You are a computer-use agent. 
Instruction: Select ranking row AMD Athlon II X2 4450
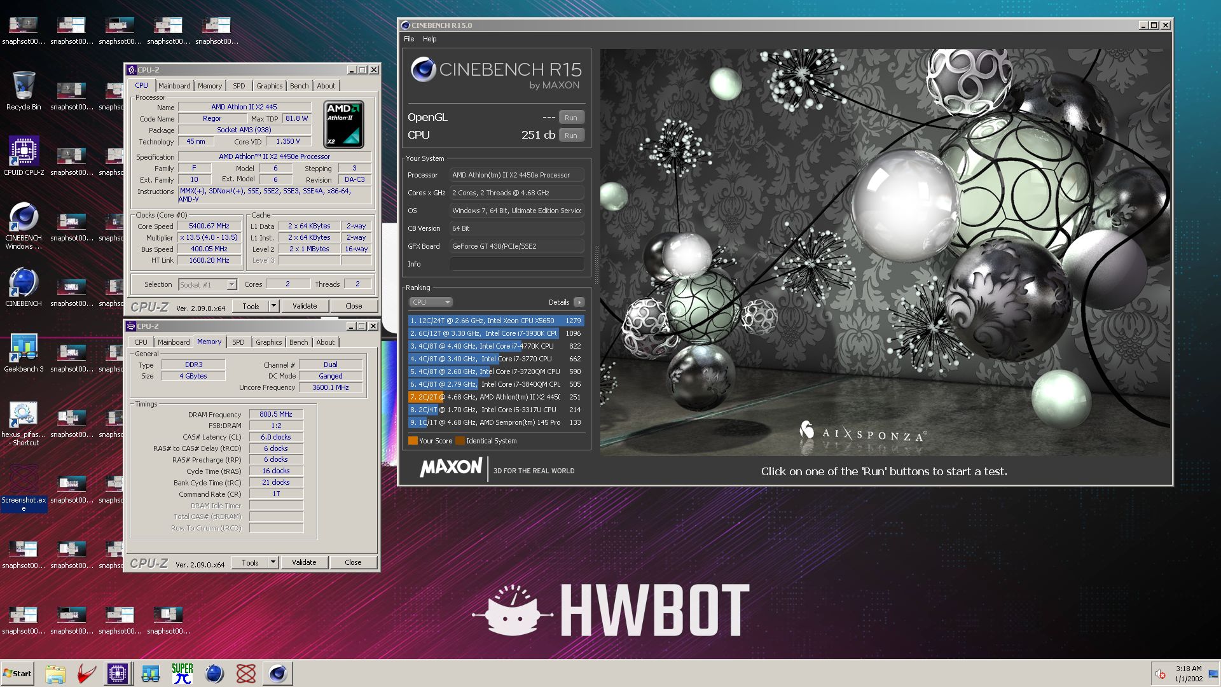496,397
